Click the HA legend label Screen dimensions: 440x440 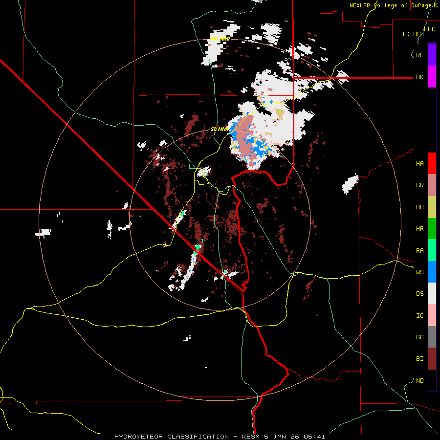[419, 164]
